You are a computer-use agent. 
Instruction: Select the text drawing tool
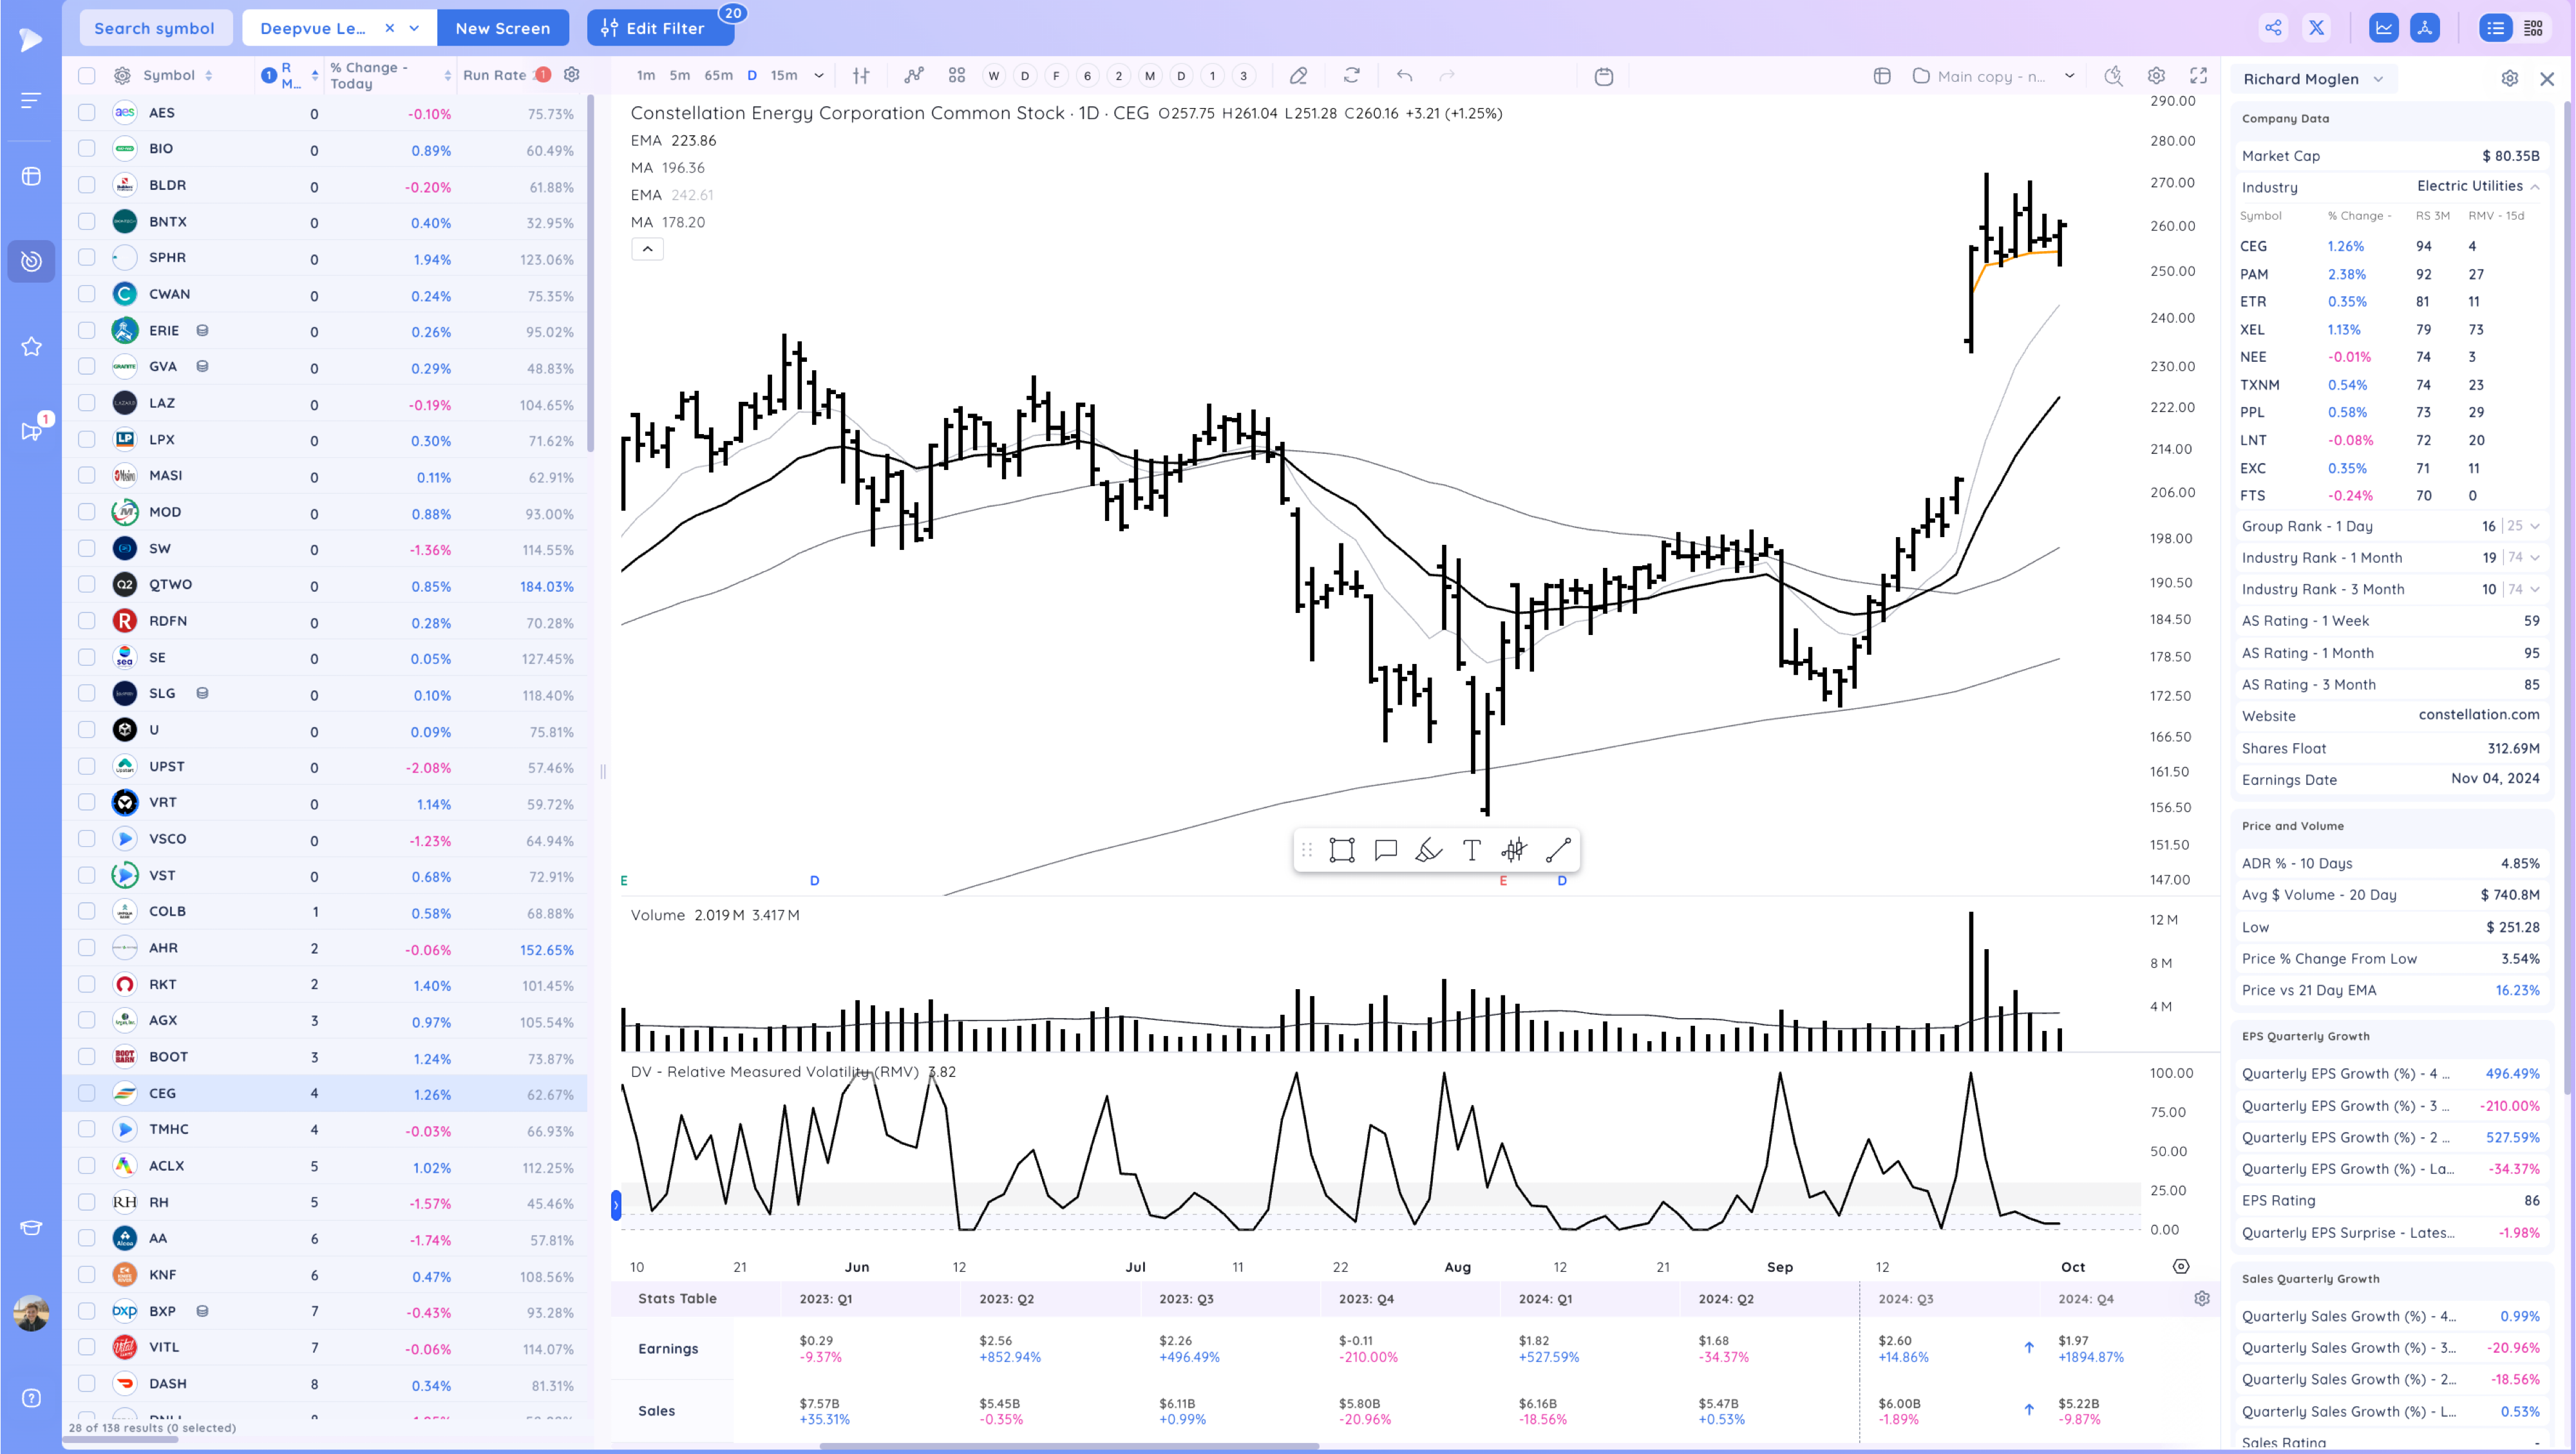(1471, 850)
